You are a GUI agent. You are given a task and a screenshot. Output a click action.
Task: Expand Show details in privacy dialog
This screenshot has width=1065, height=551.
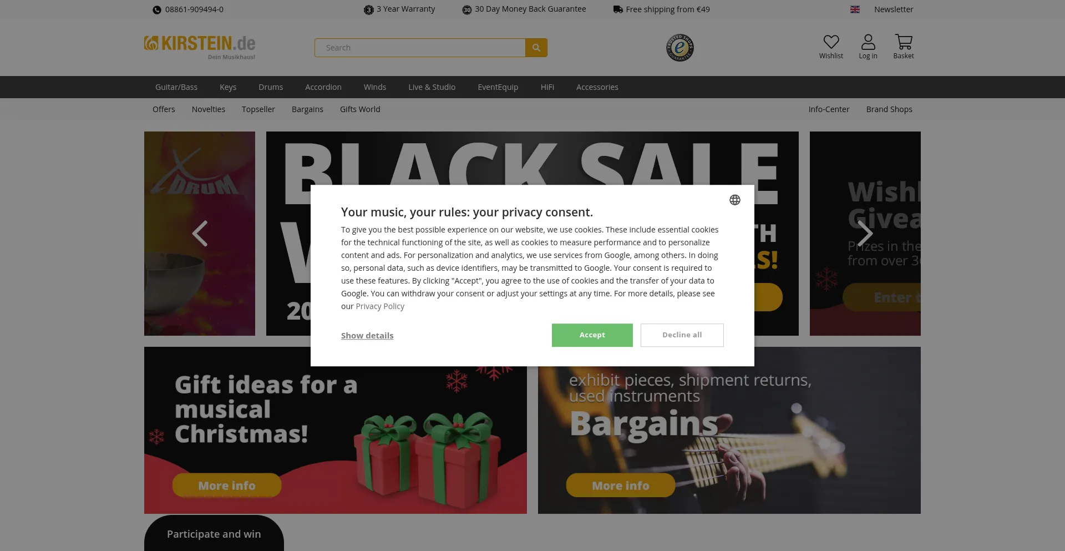point(367,336)
